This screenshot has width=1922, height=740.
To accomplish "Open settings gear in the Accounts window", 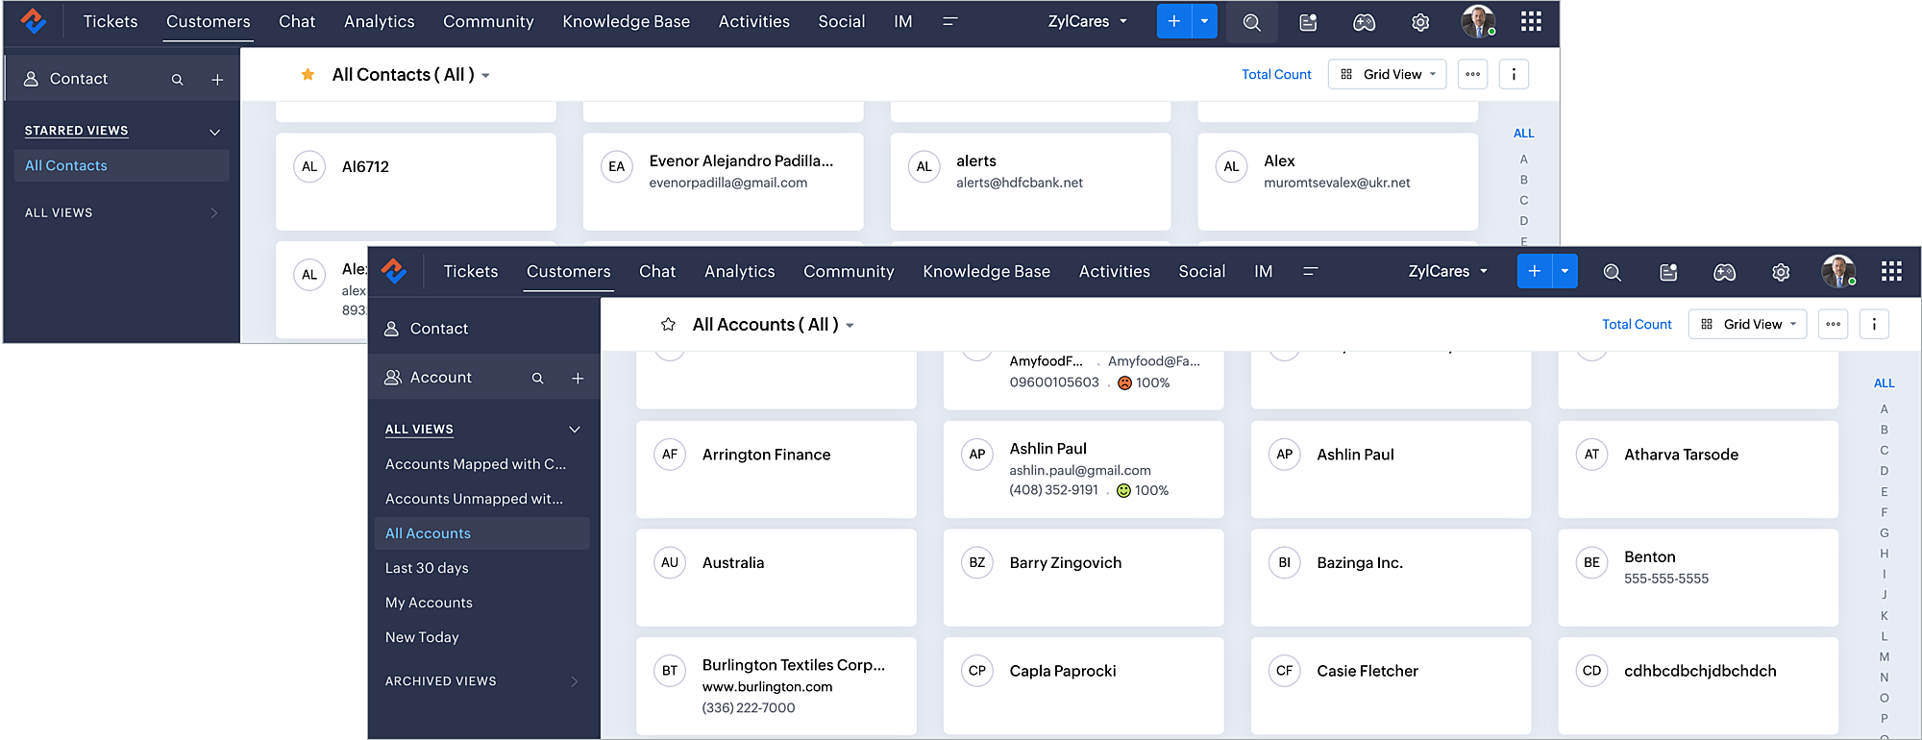I will [1781, 272].
